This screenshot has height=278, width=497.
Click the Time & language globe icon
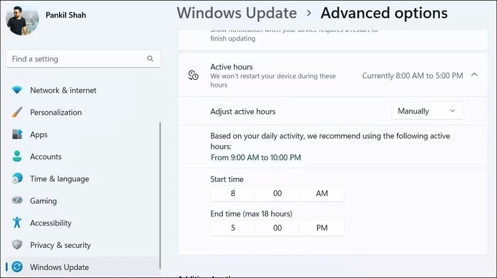[x=17, y=179]
